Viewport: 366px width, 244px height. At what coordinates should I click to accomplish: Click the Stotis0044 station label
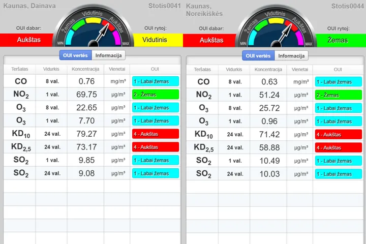point(348,6)
